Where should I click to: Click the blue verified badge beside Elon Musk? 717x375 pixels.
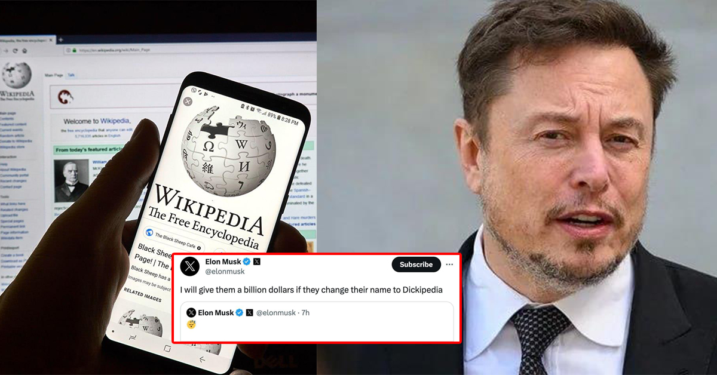pos(246,262)
